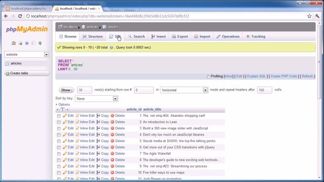Check the row checkbox for article 7
The width and height of the screenshot is (324, 182).
59,154
